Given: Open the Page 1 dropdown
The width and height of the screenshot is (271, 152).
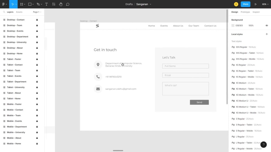Looking at the screenshot, I should click(x=37, y=12).
